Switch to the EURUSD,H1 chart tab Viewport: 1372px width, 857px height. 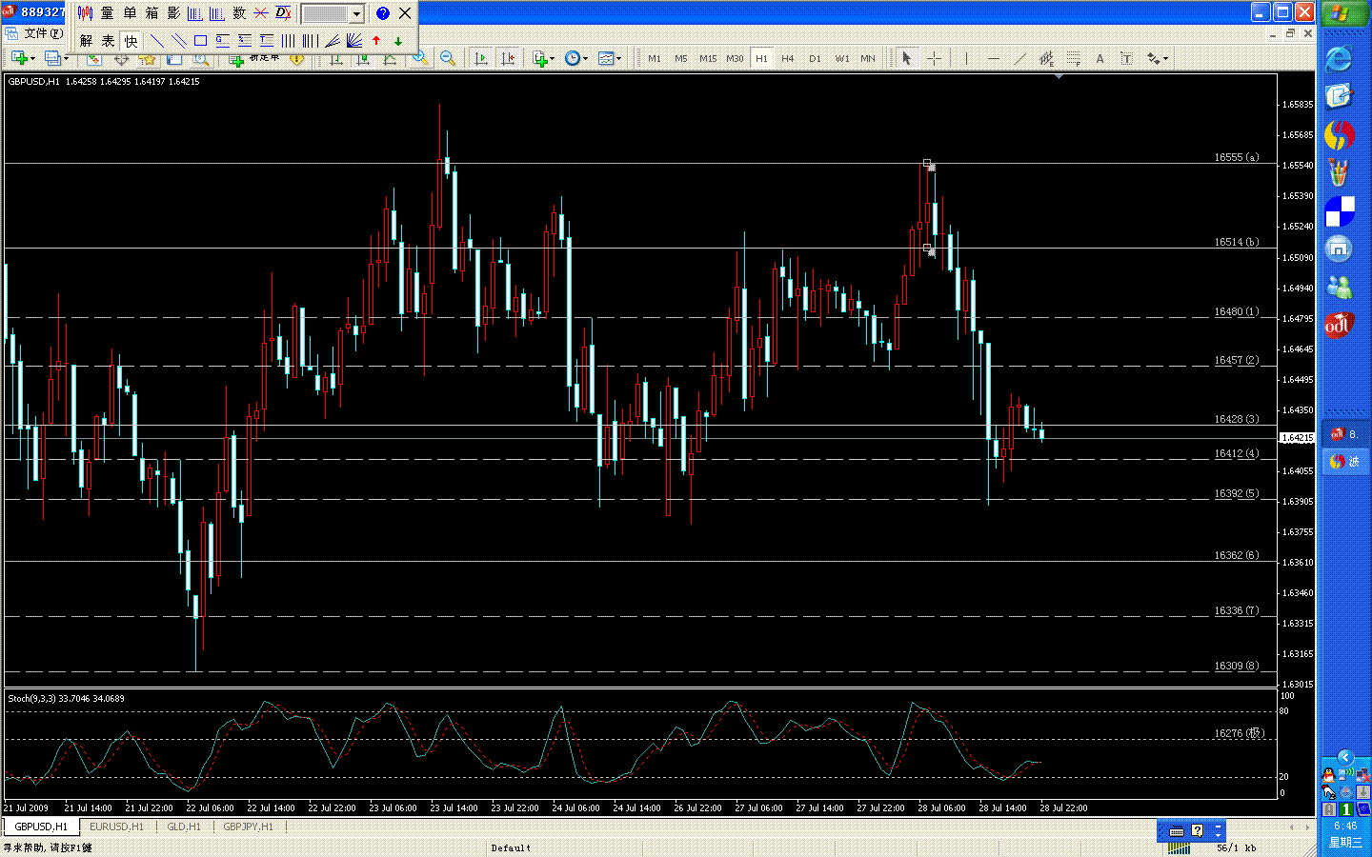116,827
